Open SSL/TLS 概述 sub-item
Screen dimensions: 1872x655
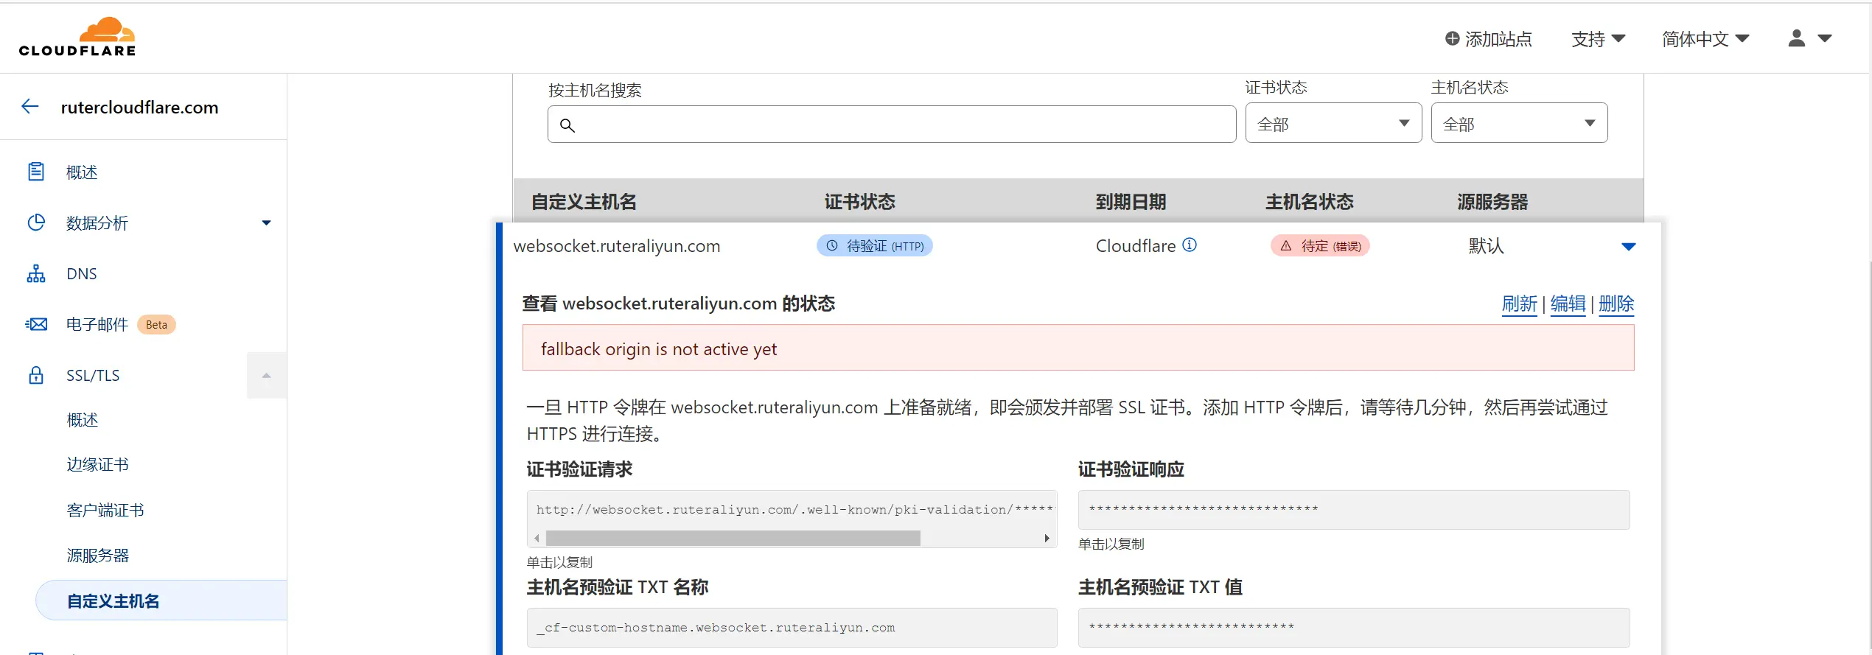(82, 420)
